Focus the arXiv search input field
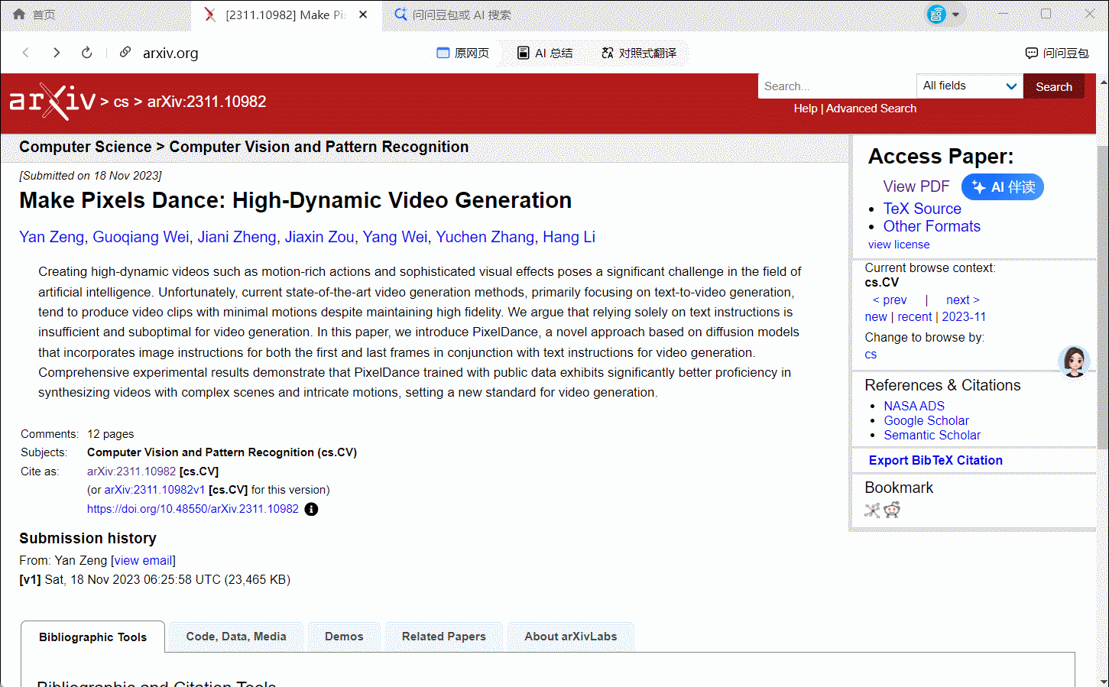The height and width of the screenshot is (687, 1109). pyautogui.click(x=836, y=86)
